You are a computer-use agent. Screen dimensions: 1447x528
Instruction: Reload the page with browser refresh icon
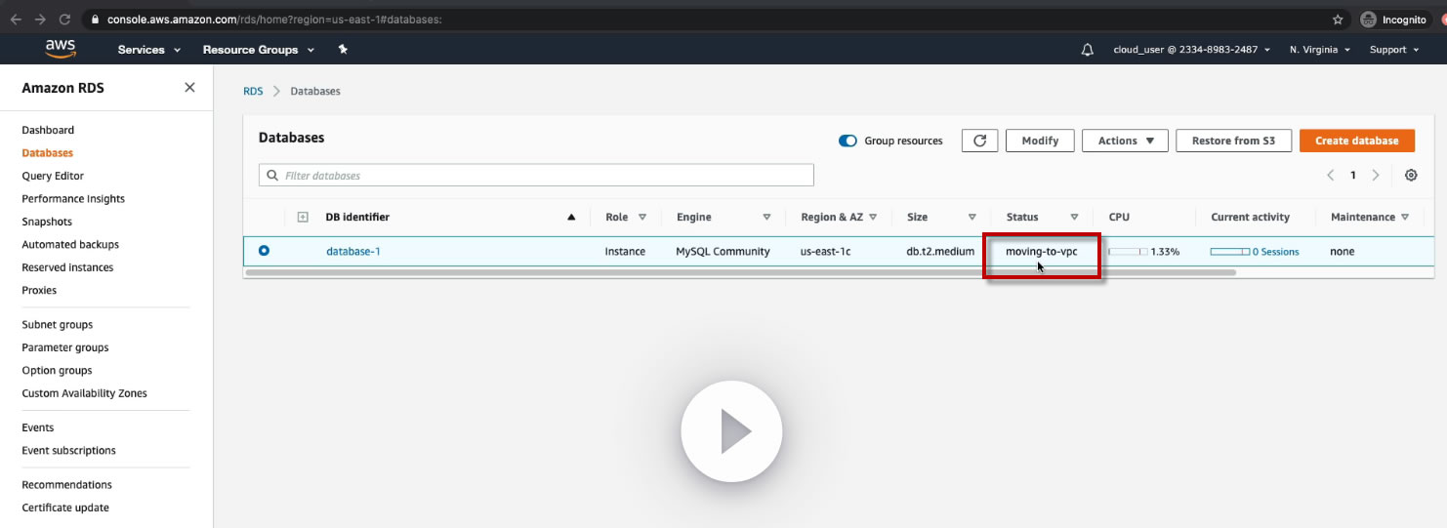(x=64, y=20)
